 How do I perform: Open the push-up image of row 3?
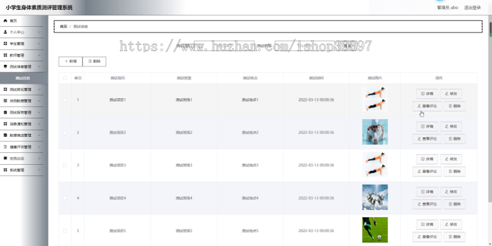(x=375, y=165)
